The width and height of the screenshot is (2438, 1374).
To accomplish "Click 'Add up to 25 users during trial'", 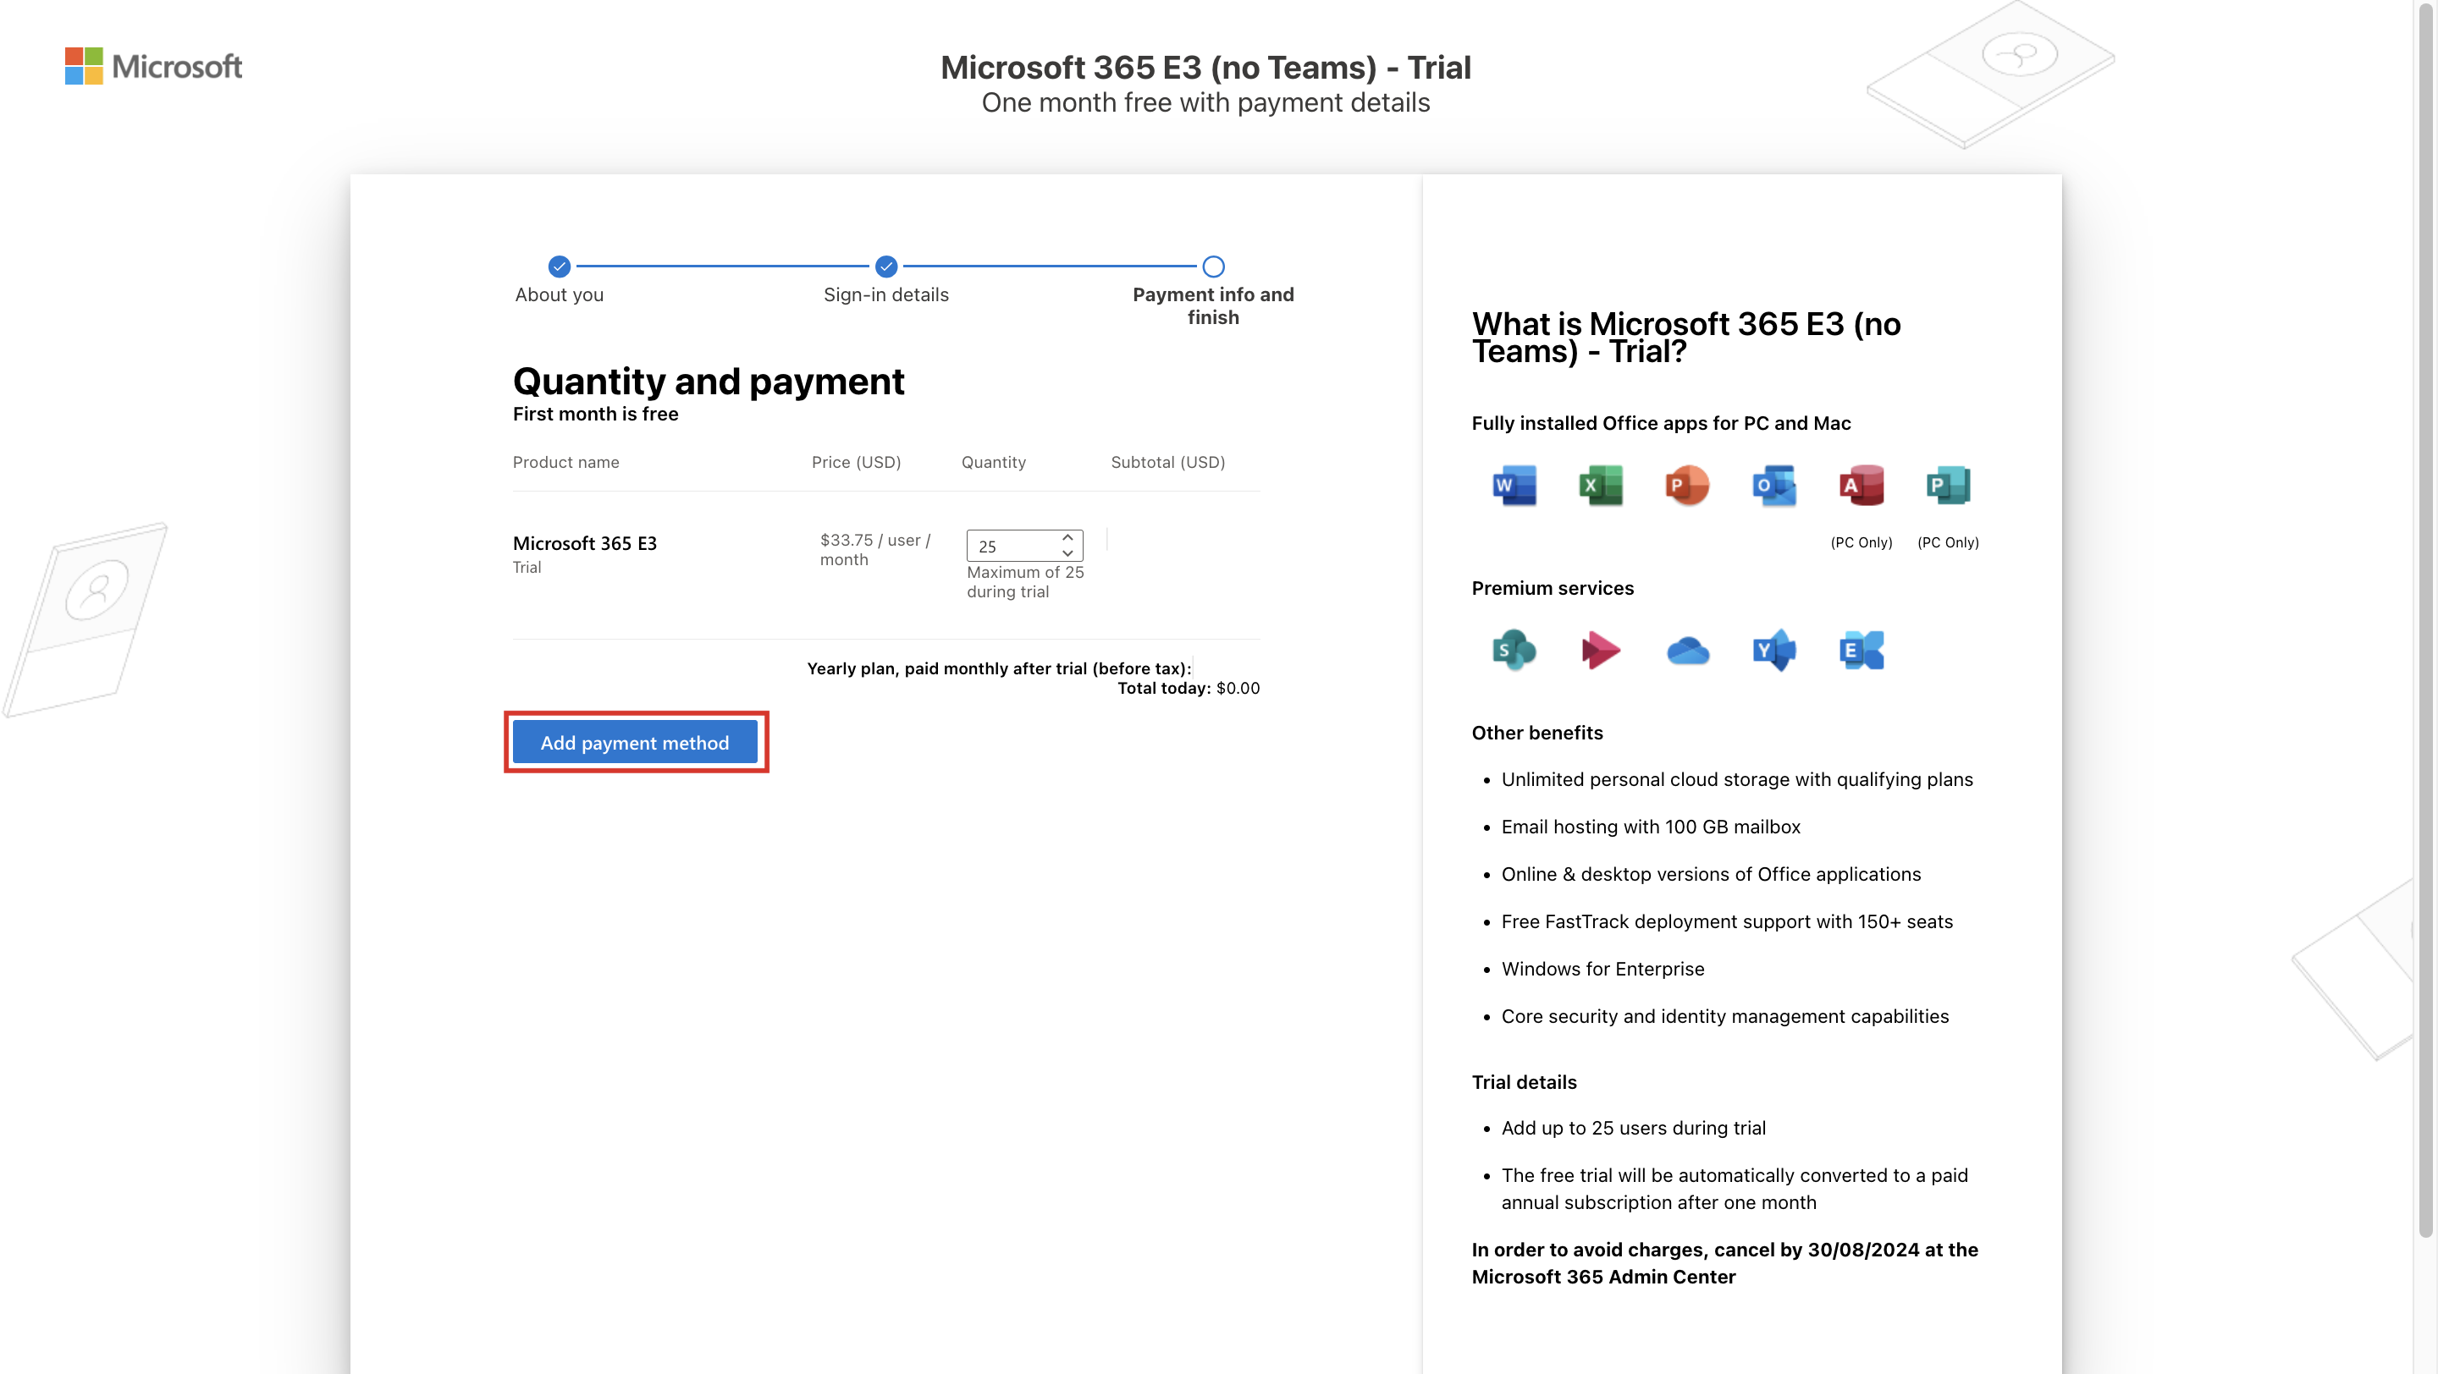I will pyautogui.click(x=1634, y=1127).
